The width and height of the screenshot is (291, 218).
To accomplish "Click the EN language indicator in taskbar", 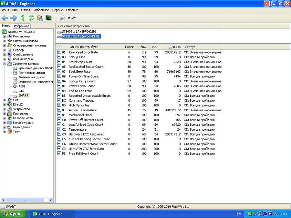I will click(239, 214).
